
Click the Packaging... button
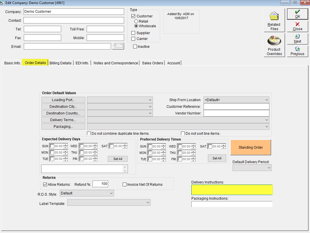point(63,126)
